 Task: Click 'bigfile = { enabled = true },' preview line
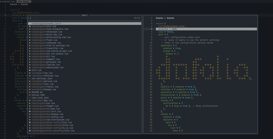point(178,87)
